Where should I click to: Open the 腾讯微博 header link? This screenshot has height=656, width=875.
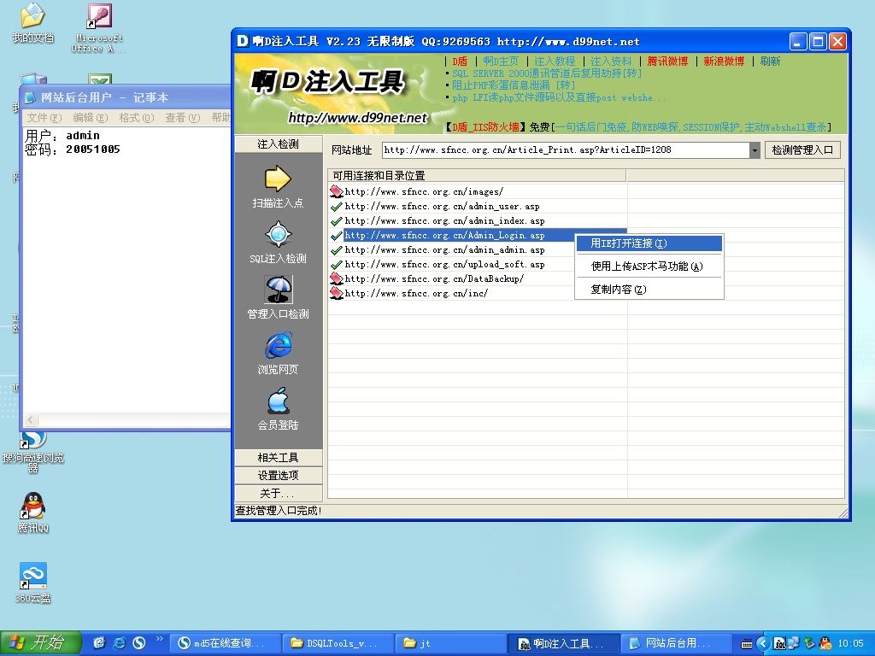click(x=667, y=61)
